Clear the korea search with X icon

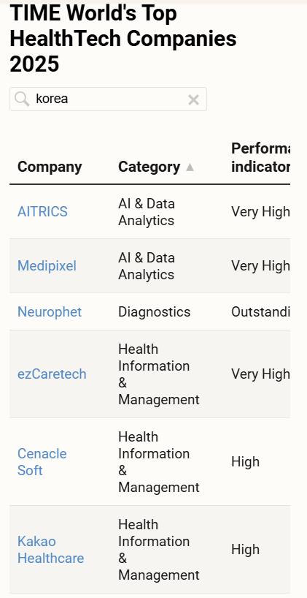click(193, 100)
